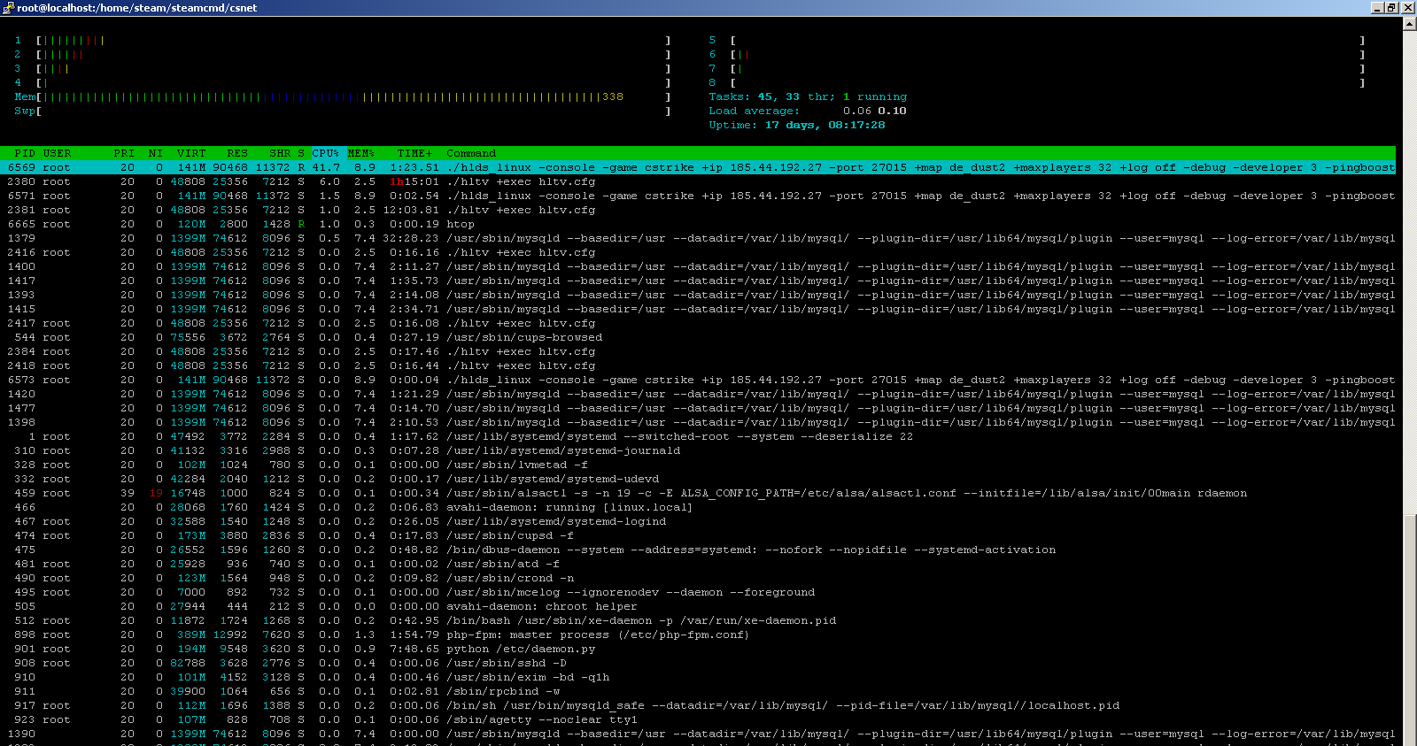This screenshot has height=746, width=1417.
Task: Sort by the CPU% column header
Action: (x=326, y=153)
